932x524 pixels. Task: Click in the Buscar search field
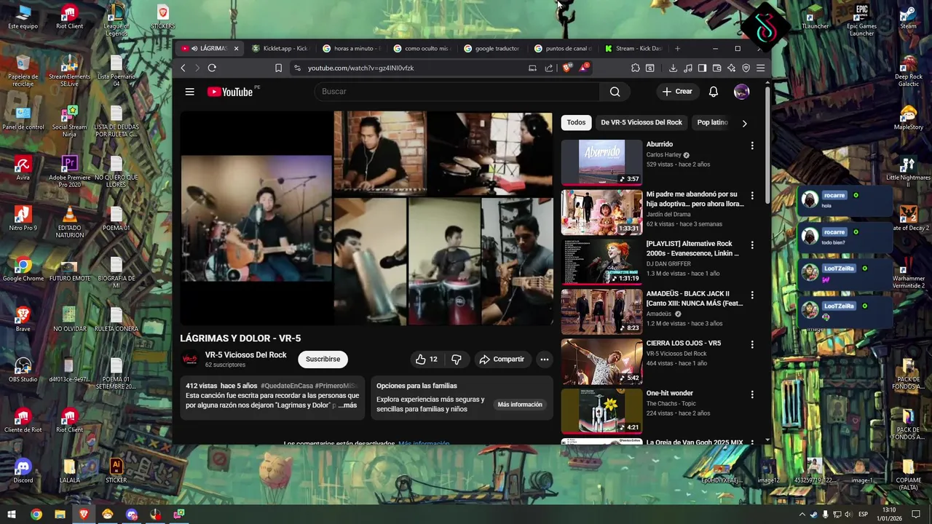pyautogui.click(x=457, y=92)
